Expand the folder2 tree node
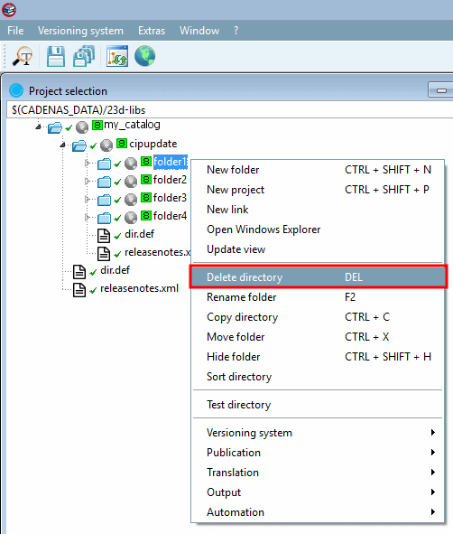Screen dimensions: 453x534 87,181
